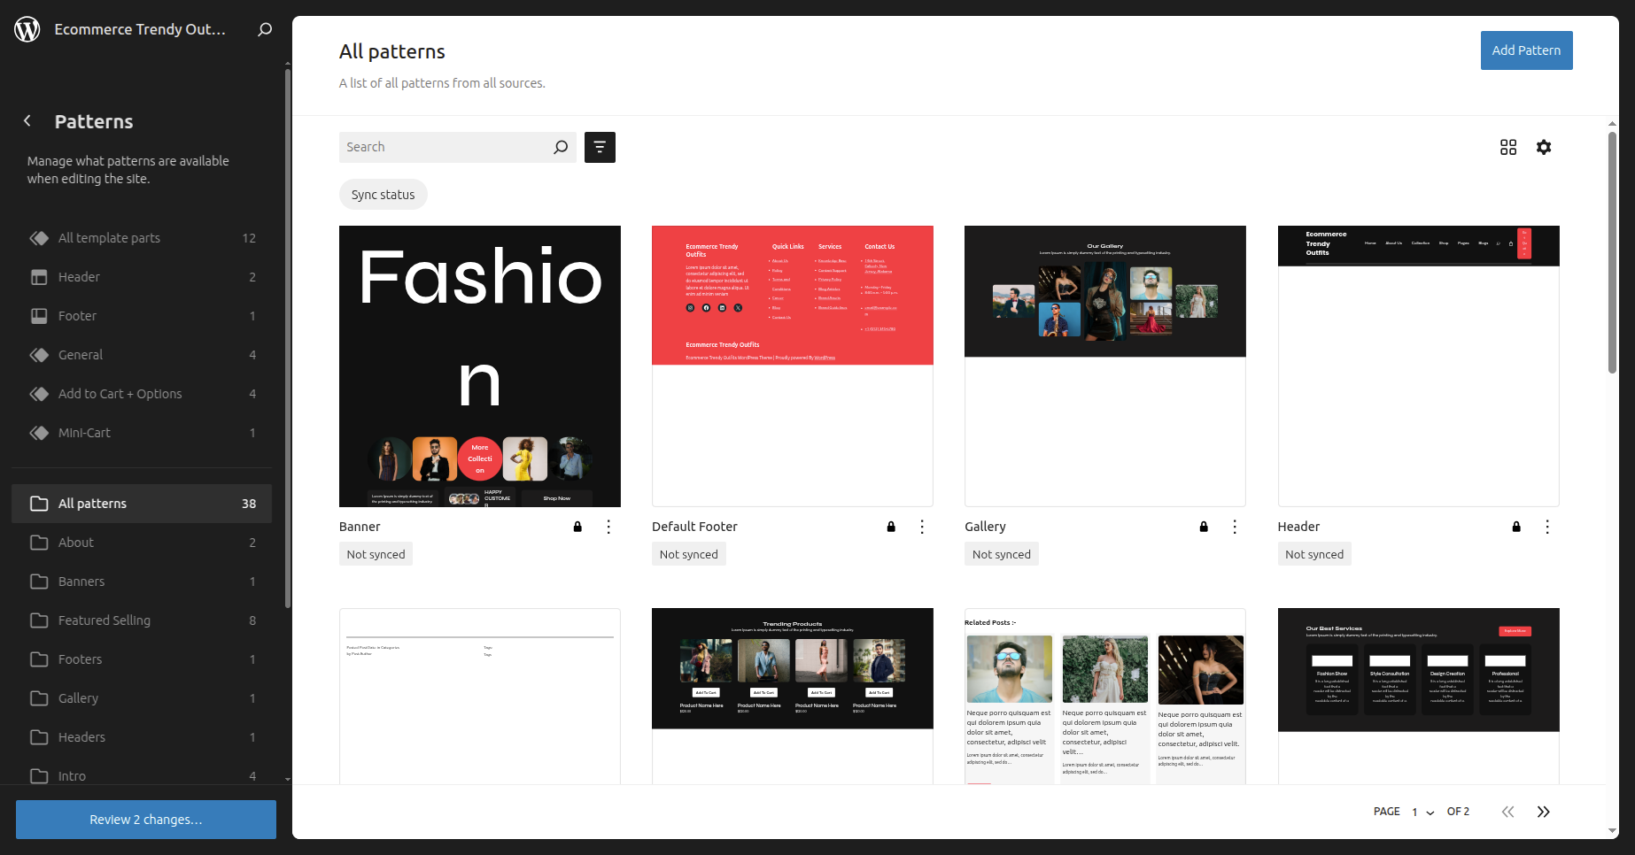Image resolution: width=1635 pixels, height=855 pixels.
Task: Click the folder icon beside Banners category
Action: click(x=39, y=582)
